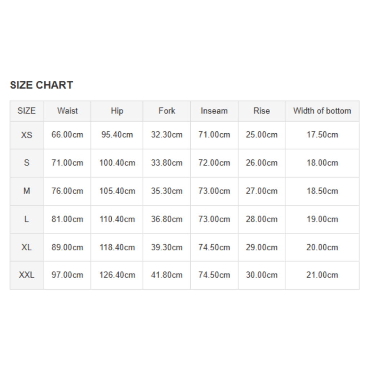Screen dimensions: 369x369
Task: Click the Inseam column header
Action: pyautogui.click(x=214, y=111)
